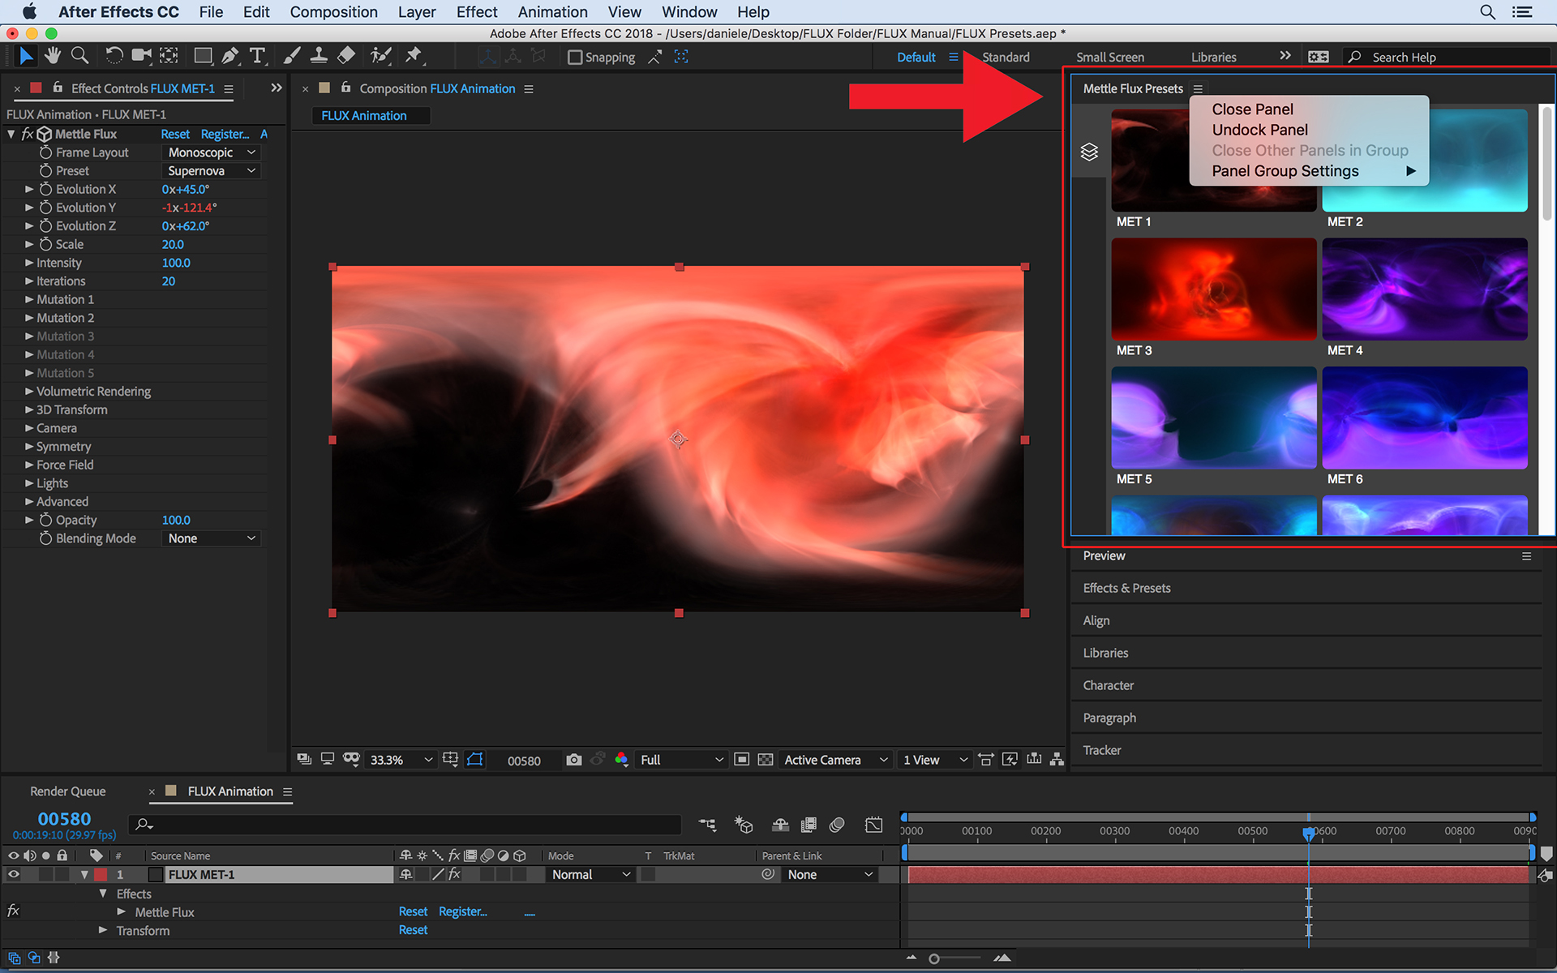Click the Spotlight search icon in menu bar
Screen dimensions: 1557x973
coord(1487,12)
